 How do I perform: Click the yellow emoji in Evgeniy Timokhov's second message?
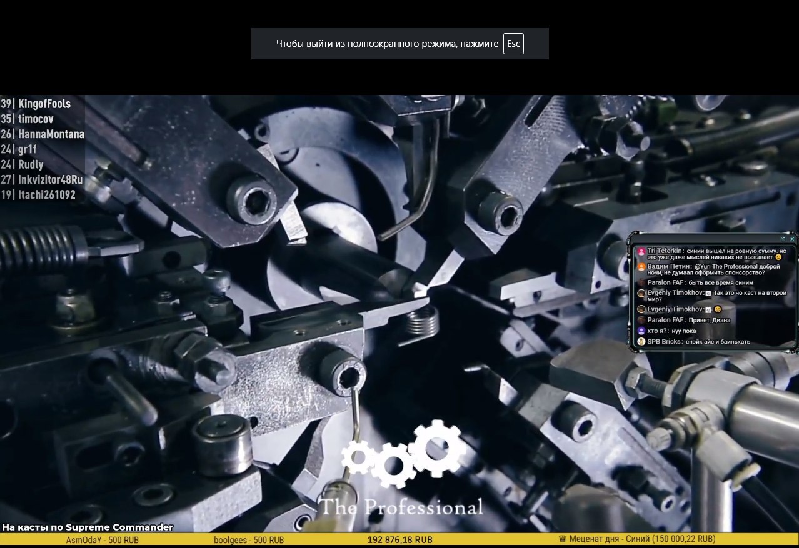coord(718,309)
